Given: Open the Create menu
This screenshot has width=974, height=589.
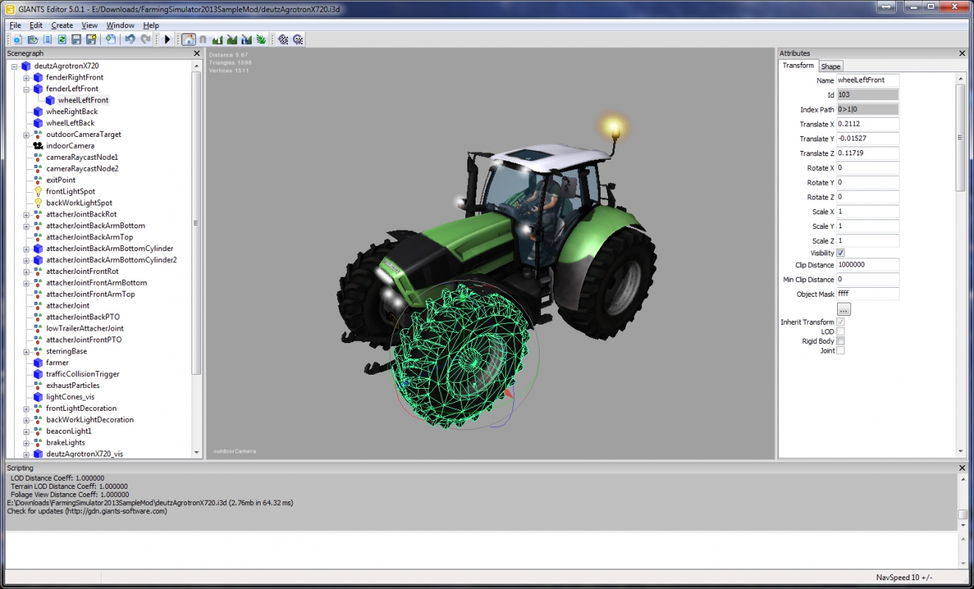Looking at the screenshot, I should click(62, 25).
